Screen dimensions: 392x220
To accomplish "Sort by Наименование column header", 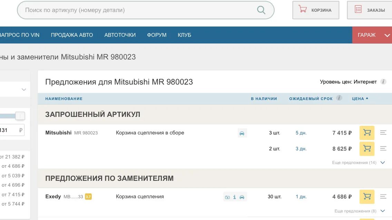I will point(64,99).
